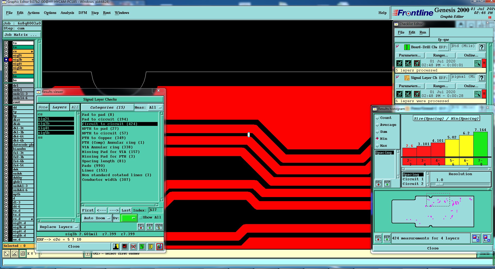Click DEL icon under the Spacing list in histogram
Screen dimensions: 495x269
click(x=378, y=183)
